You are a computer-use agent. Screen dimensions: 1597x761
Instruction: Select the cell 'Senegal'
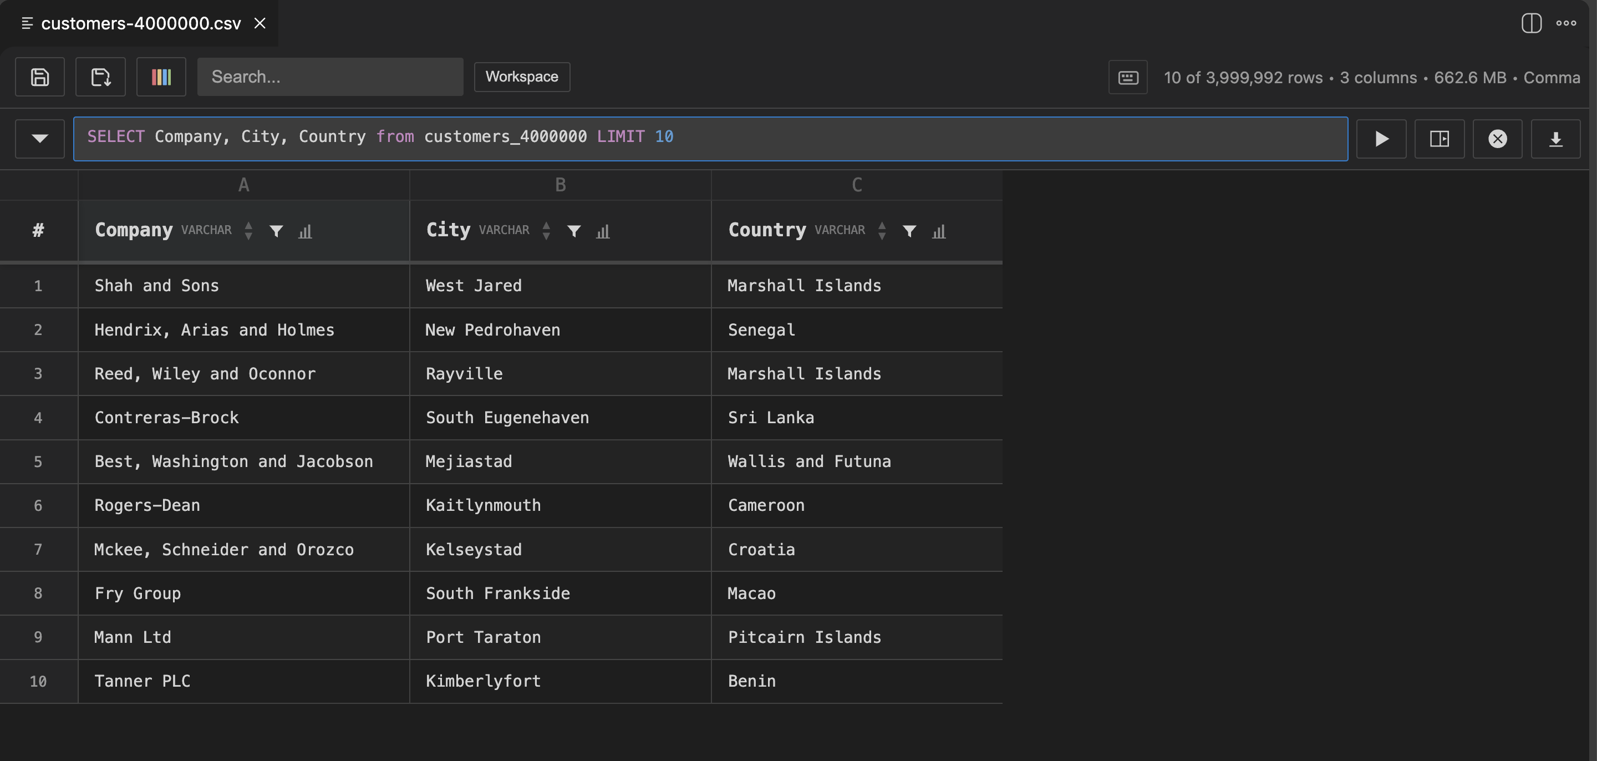click(x=857, y=330)
